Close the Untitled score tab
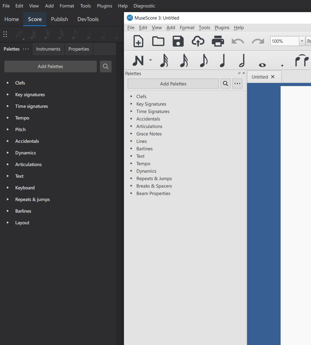Screen dimensions: 311x345 pyautogui.click(x=273, y=77)
